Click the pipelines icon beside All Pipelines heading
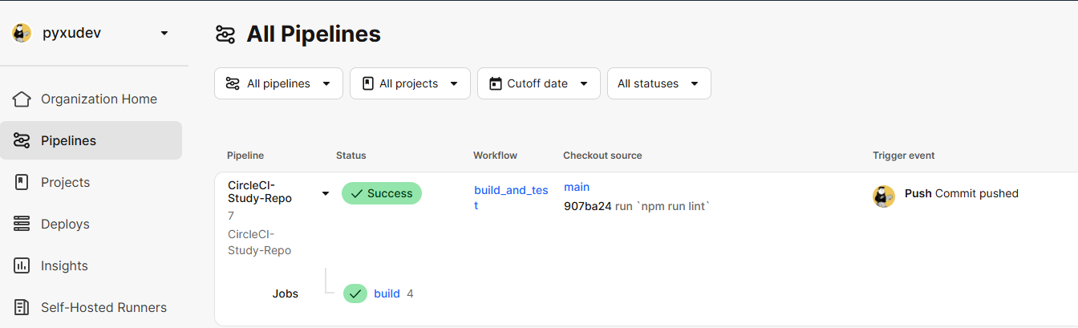The image size is (1078, 328). tap(225, 34)
